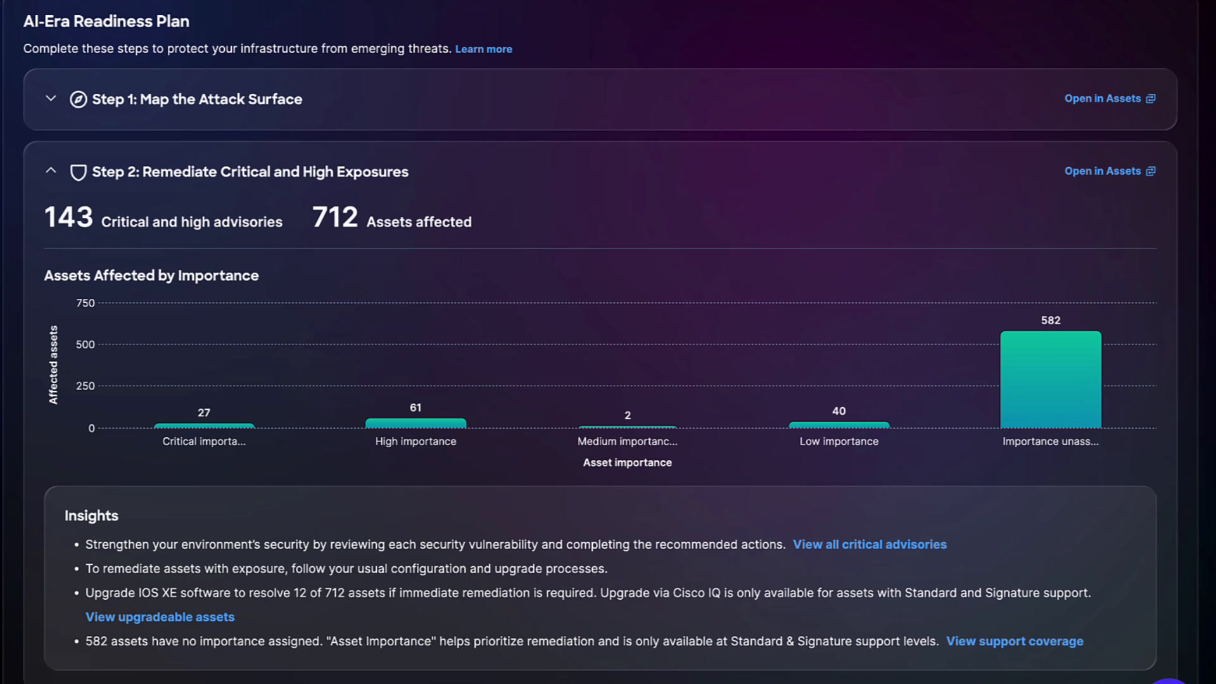Select the Low importance bar

pyautogui.click(x=839, y=425)
